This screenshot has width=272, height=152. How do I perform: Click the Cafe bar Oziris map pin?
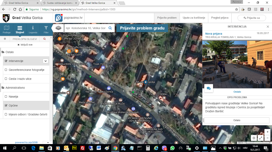click(x=69, y=51)
